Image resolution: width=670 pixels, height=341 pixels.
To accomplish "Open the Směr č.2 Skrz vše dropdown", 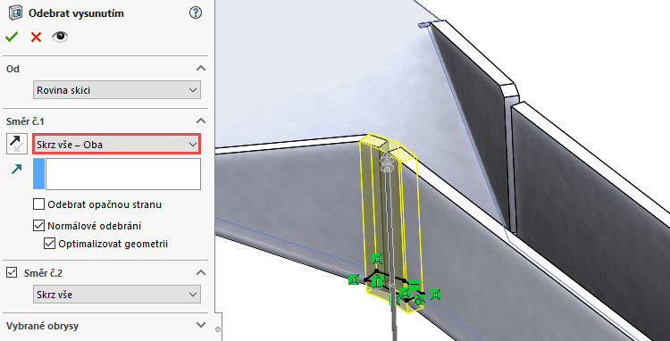I will click(x=117, y=294).
